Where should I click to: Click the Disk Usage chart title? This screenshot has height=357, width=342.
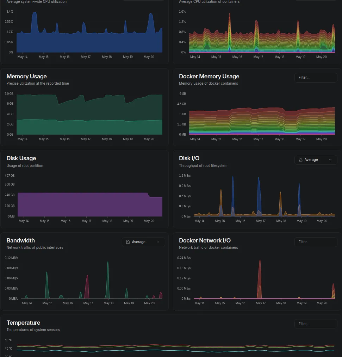click(21, 158)
